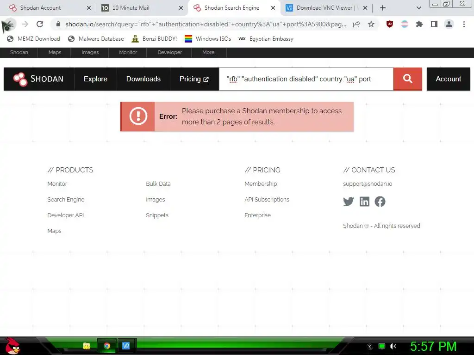Open API Subscriptions footer link

tap(267, 200)
